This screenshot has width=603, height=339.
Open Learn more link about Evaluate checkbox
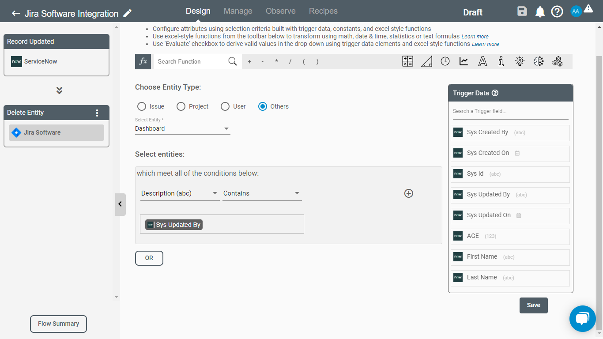tap(486, 44)
